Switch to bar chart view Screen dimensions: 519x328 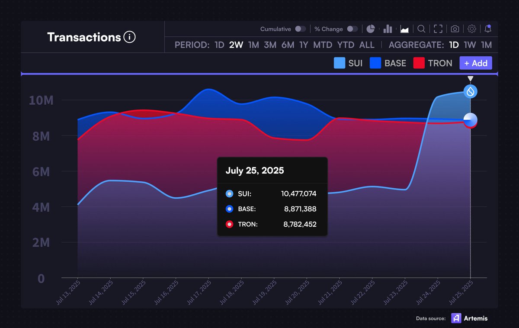pyautogui.click(x=388, y=29)
